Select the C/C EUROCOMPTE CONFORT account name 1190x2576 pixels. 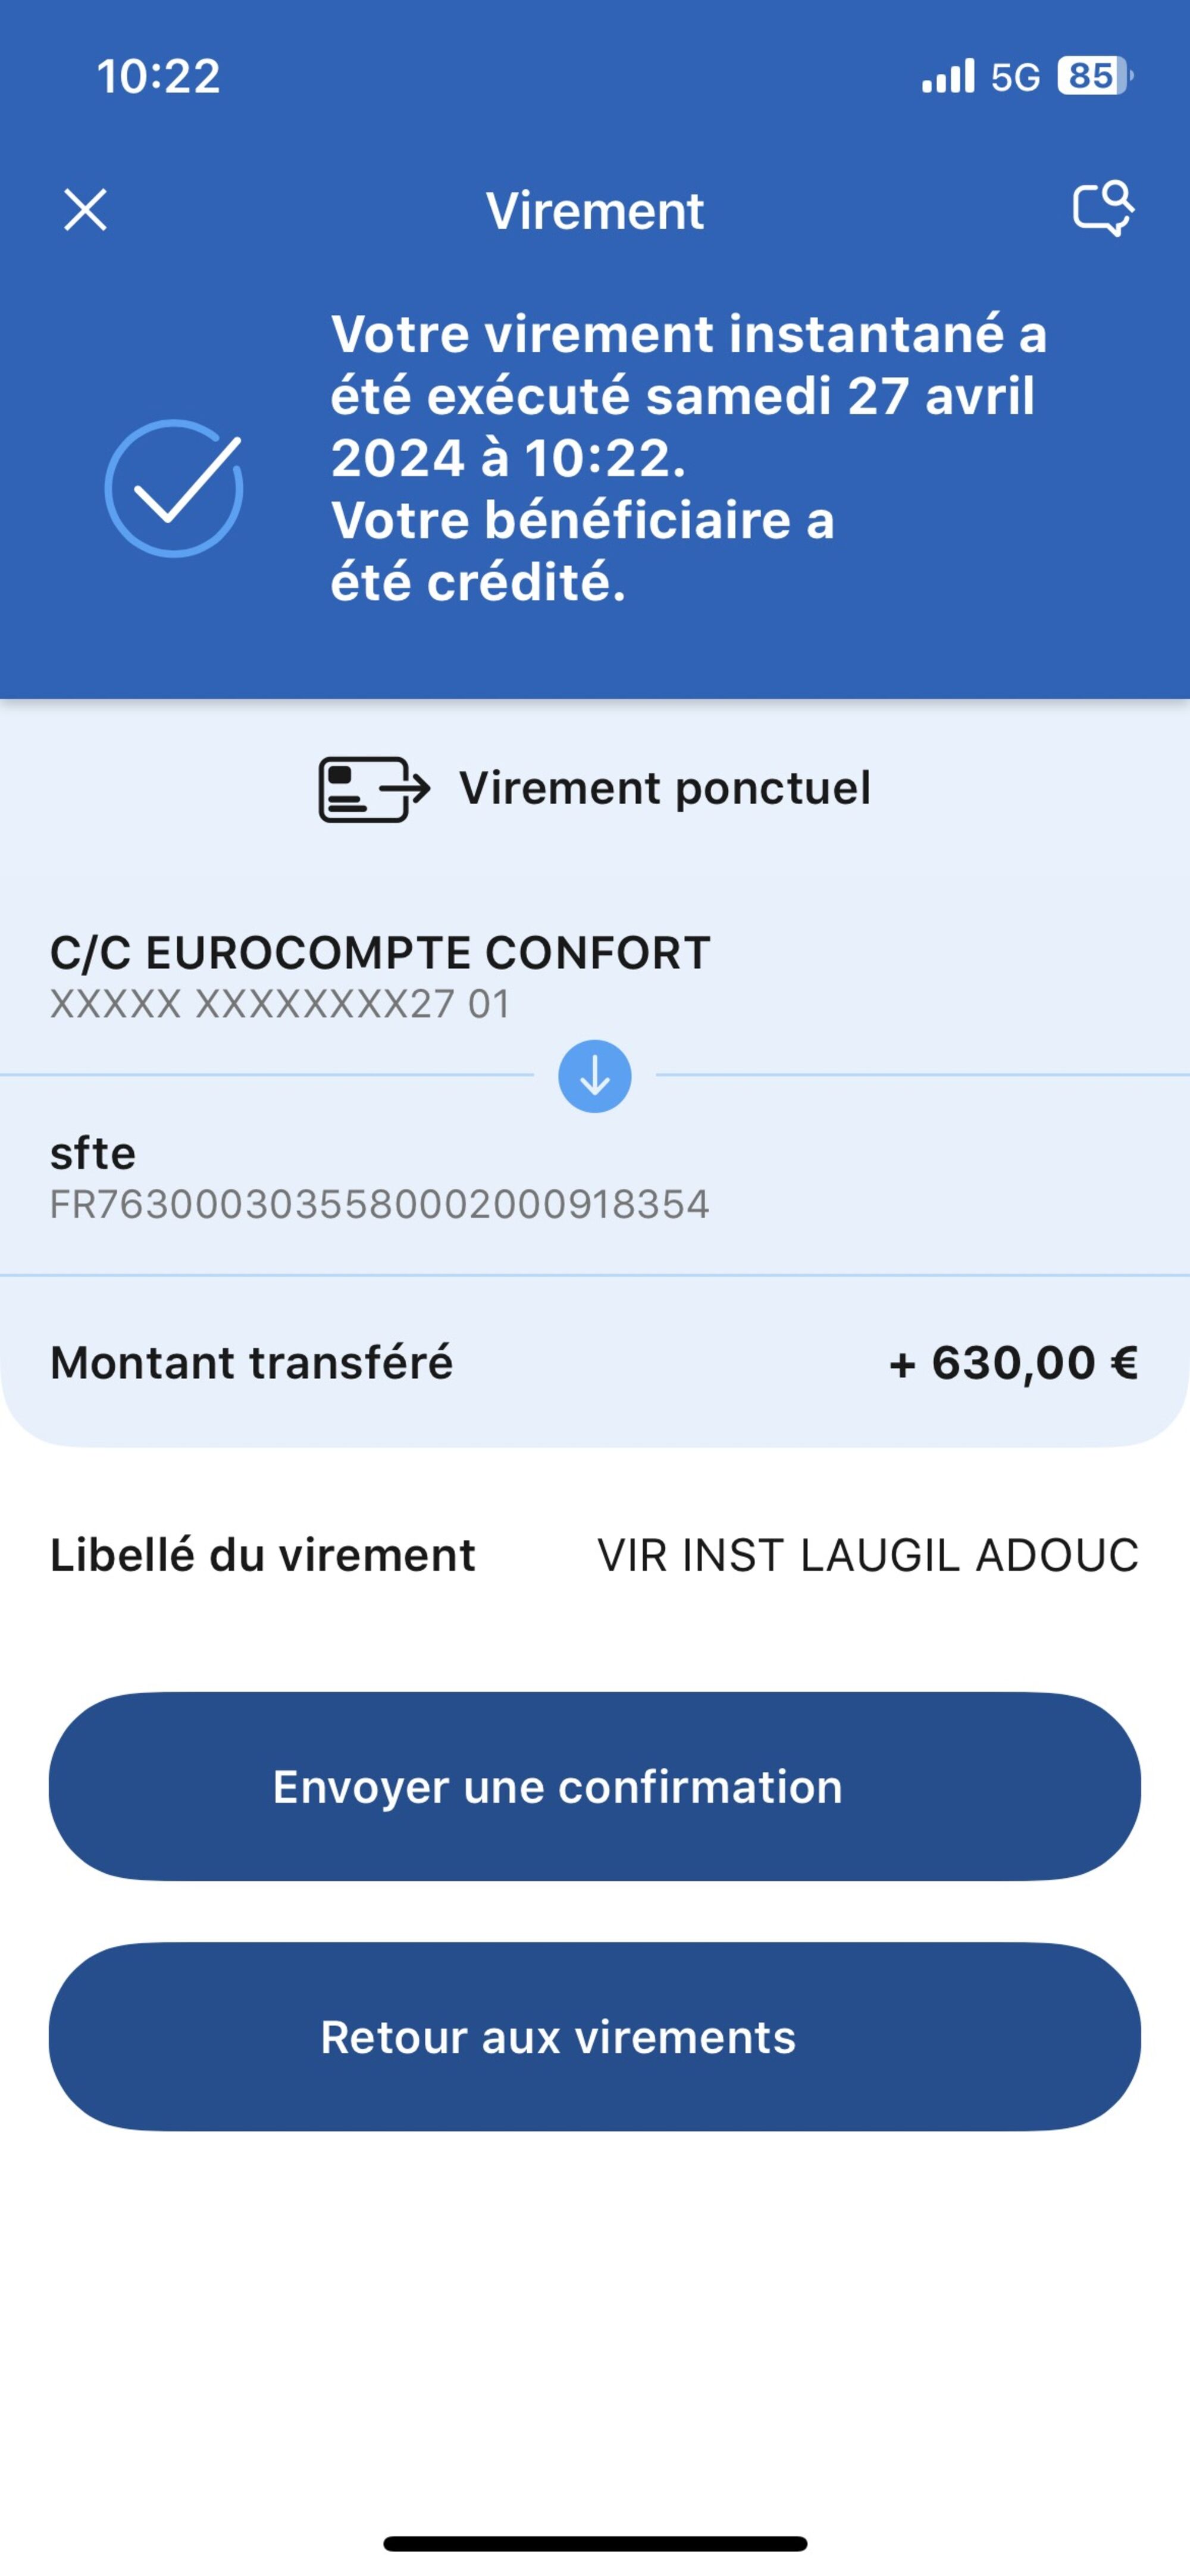380,953
